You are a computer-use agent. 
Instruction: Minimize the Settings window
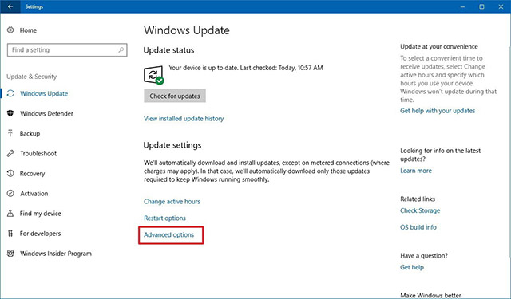point(462,6)
